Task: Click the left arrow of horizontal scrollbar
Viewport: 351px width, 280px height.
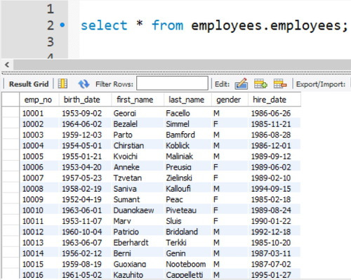Action: (x=7, y=65)
